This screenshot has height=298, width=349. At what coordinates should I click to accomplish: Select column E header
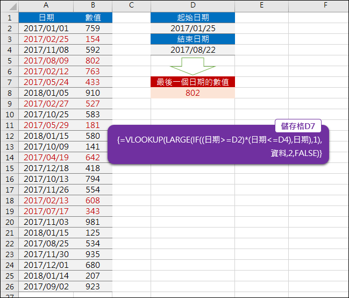(x=261, y=6)
